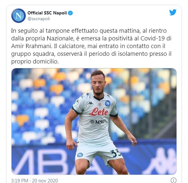Viewport: 188px width, 183px height.
Task: Click the Lete sponsor logo on jersey
Action: [99, 112]
